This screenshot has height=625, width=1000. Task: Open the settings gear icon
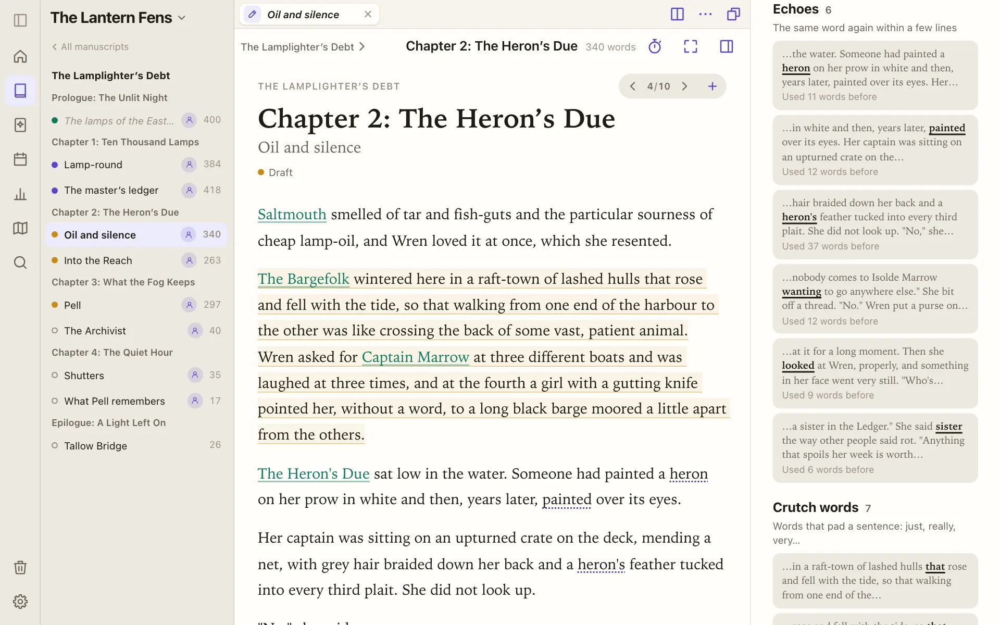point(20,602)
